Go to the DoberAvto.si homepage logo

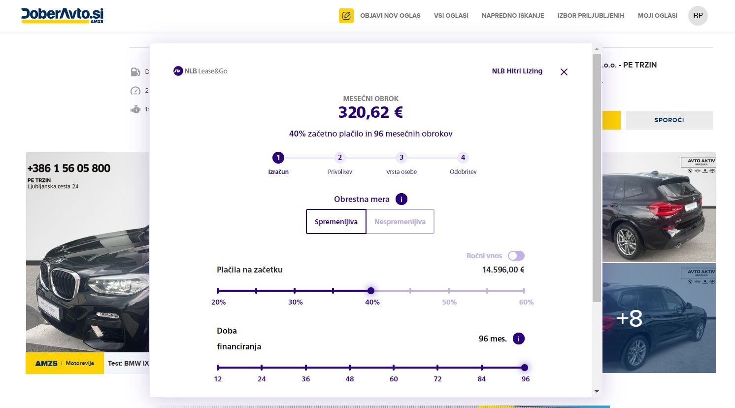tap(63, 16)
